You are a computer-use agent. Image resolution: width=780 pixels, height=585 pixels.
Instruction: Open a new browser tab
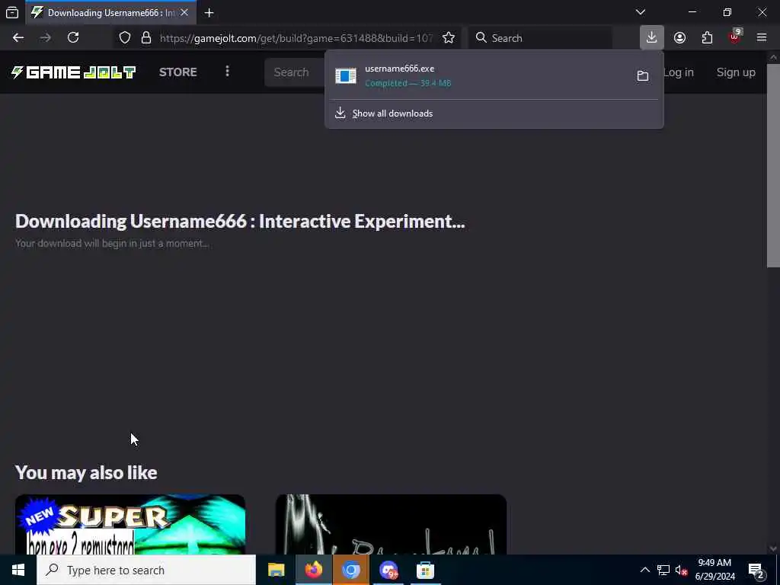[209, 12]
